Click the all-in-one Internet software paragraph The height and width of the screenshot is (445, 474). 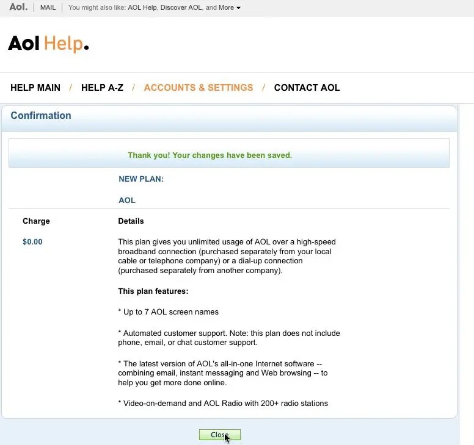coord(223,373)
